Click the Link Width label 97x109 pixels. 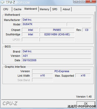24,76
